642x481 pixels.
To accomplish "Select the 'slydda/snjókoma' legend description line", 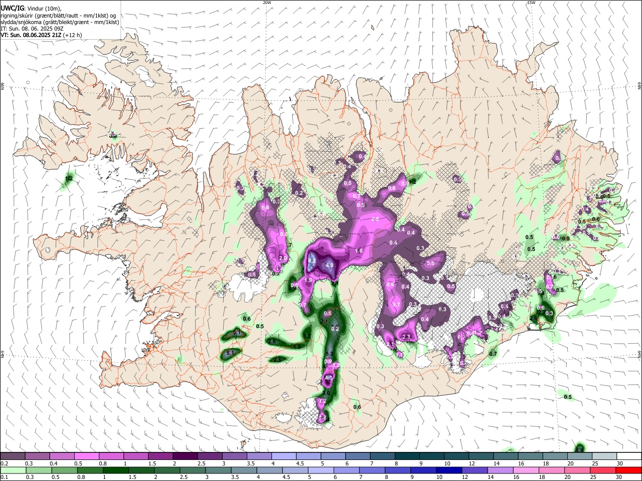I will pos(60,22).
